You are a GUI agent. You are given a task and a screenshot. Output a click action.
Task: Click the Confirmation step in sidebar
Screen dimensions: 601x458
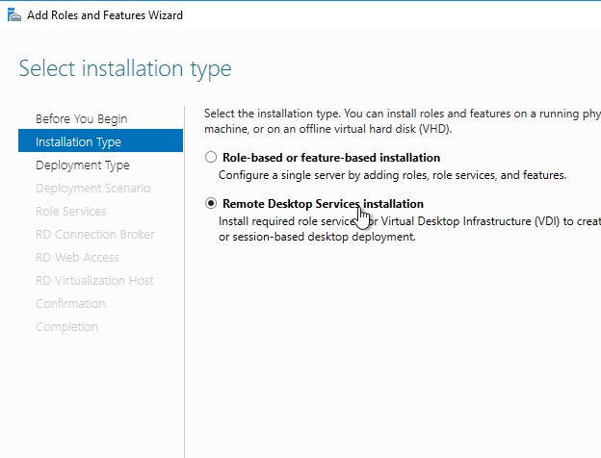click(x=70, y=303)
